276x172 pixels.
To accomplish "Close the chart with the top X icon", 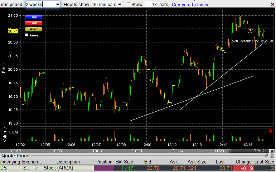I will tap(273, 4).
